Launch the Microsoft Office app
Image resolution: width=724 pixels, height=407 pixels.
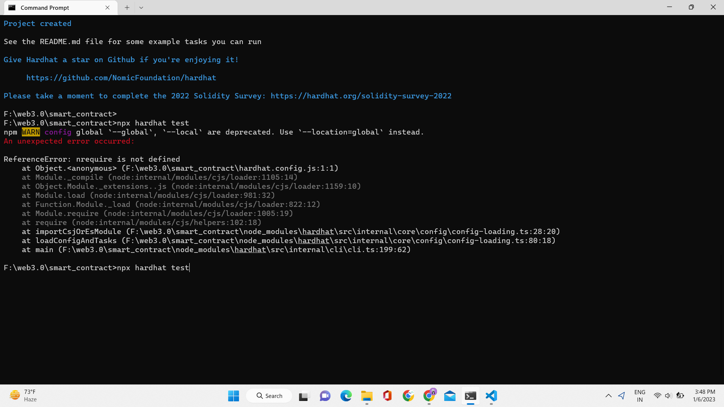[x=387, y=396]
